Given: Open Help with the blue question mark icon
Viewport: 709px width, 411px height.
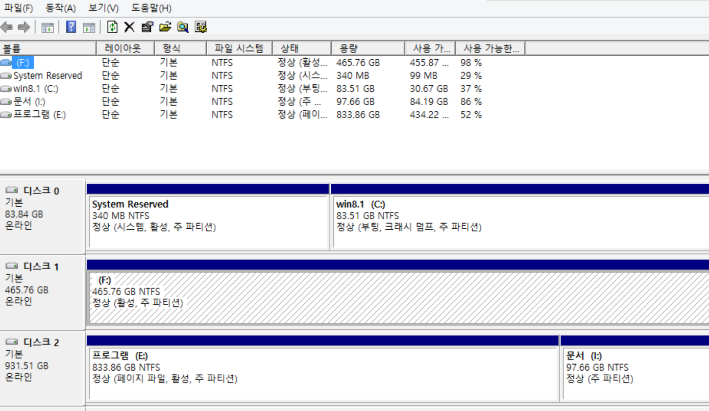Looking at the screenshot, I should pyautogui.click(x=71, y=27).
